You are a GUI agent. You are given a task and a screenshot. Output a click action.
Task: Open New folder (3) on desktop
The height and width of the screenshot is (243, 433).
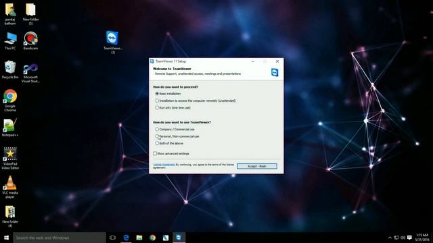(x=30, y=13)
